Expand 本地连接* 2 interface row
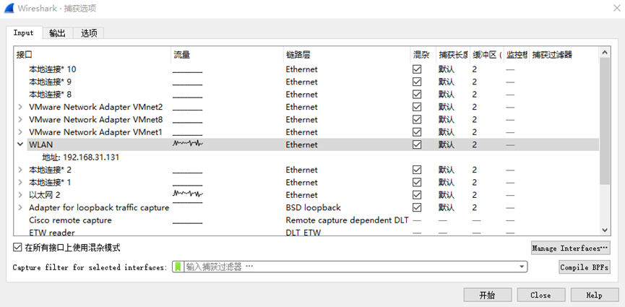 tap(20, 170)
